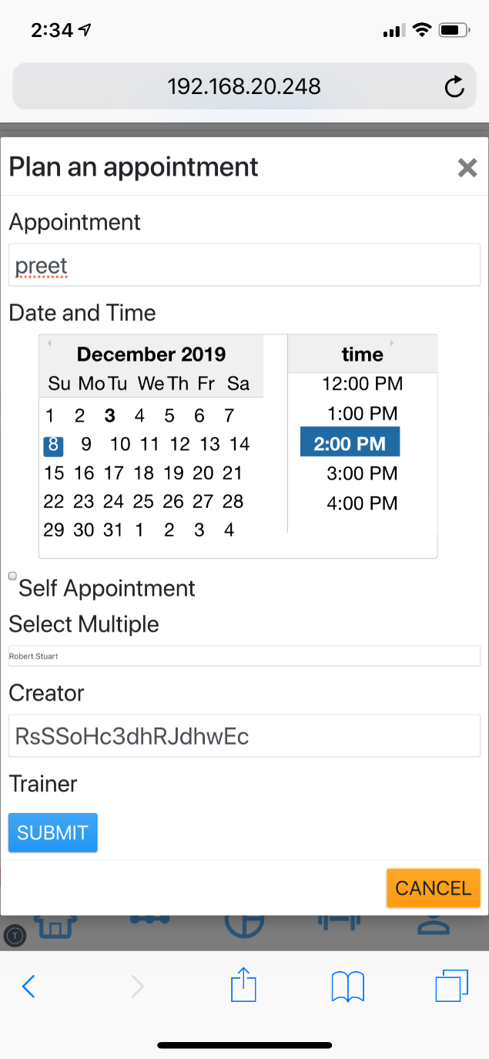Show open Safari tabs
Viewport: 489px width, 1059px height.
(x=450, y=986)
